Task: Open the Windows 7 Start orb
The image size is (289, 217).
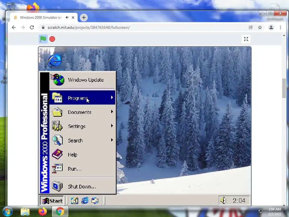Action: (8, 211)
